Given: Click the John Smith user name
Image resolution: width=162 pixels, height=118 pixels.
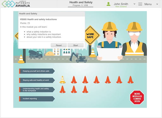Looking at the screenshot, I should pyautogui.click(x=121, y=4).
